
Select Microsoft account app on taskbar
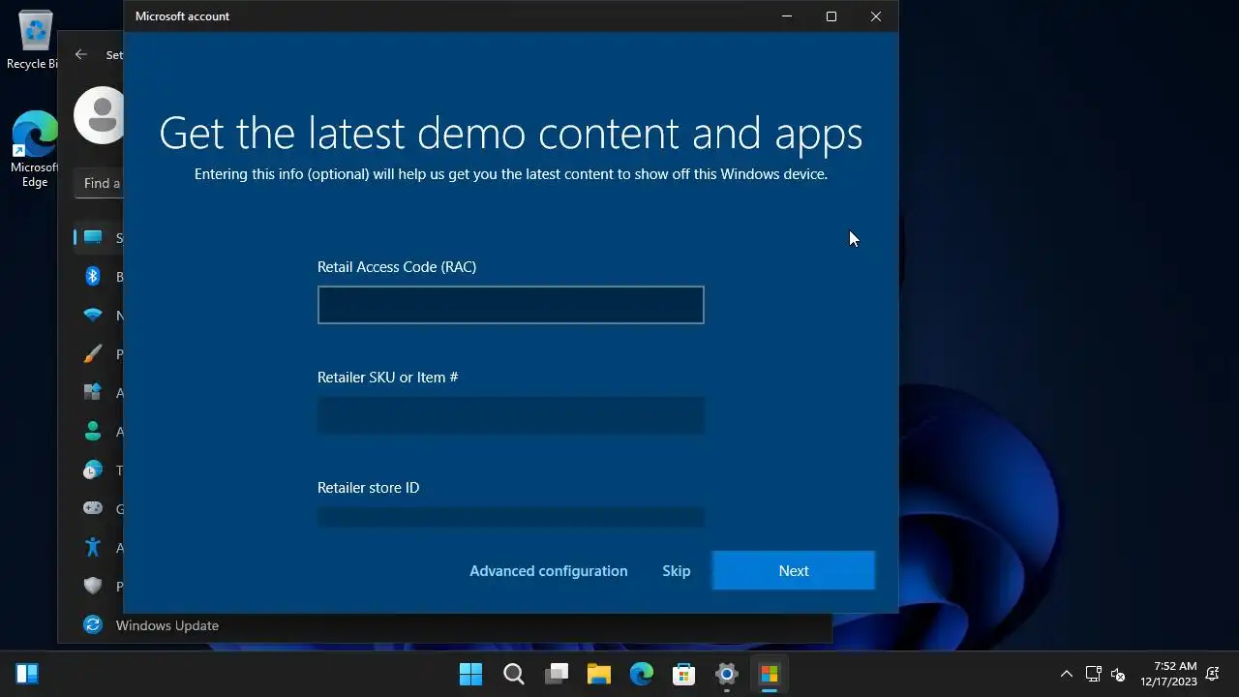pyautogui.click(x=770, y=674)
